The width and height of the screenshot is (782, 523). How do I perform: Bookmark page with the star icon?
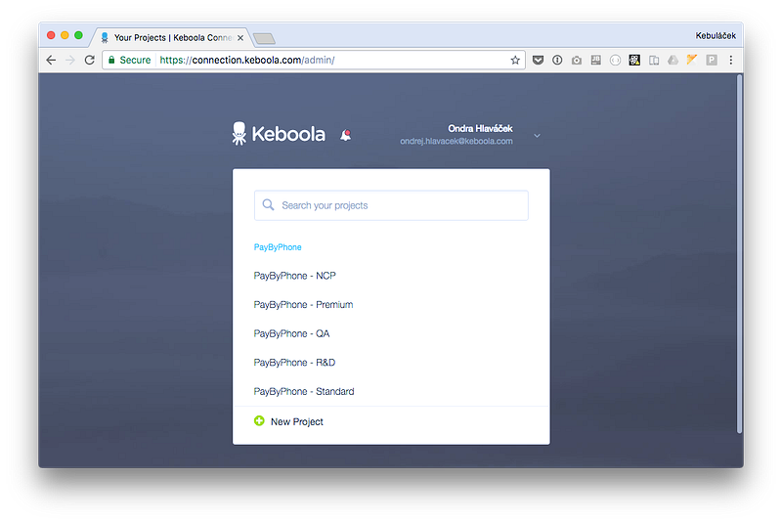tap(515, 61)
